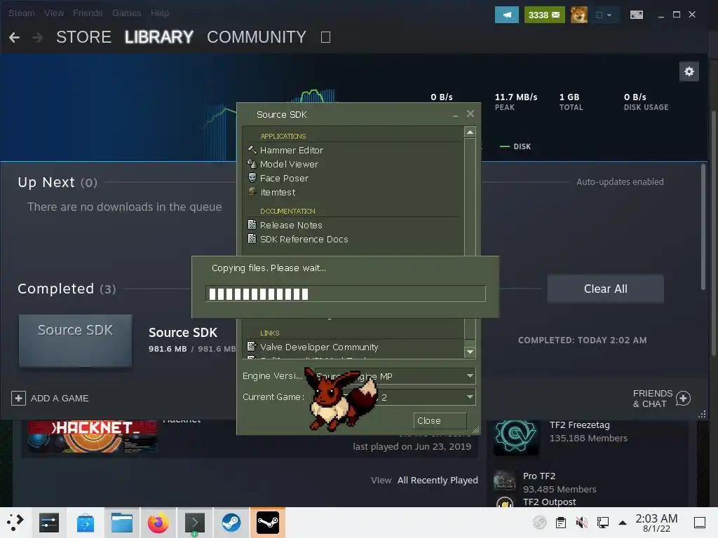Viewport: 718px width, 538px height.
Task: Launch Firefox from taskbar
Action: coord(158,523)
